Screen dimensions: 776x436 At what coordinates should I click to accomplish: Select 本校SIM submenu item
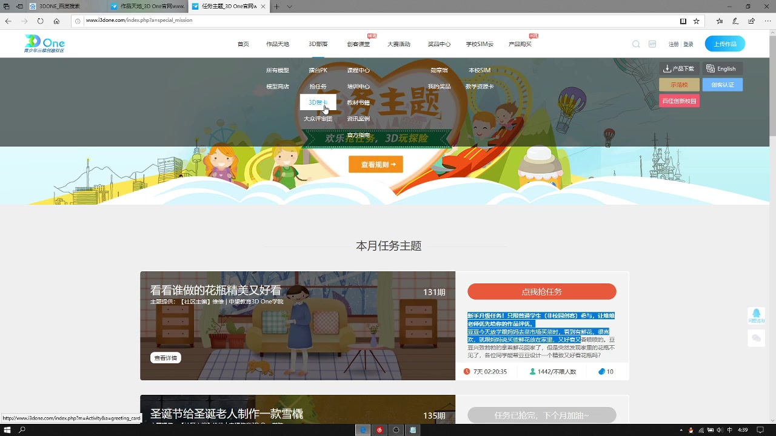480,70
